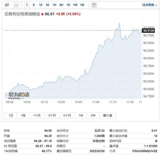161x155 pixels.
Task: Choose the 1年 range tab
Action: pos(81,116)
